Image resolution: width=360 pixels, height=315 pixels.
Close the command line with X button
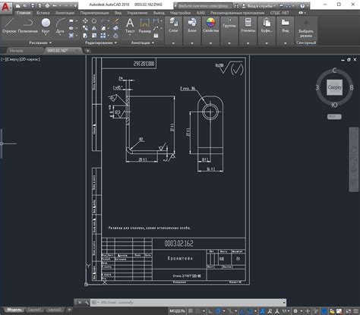coord(80,302)
